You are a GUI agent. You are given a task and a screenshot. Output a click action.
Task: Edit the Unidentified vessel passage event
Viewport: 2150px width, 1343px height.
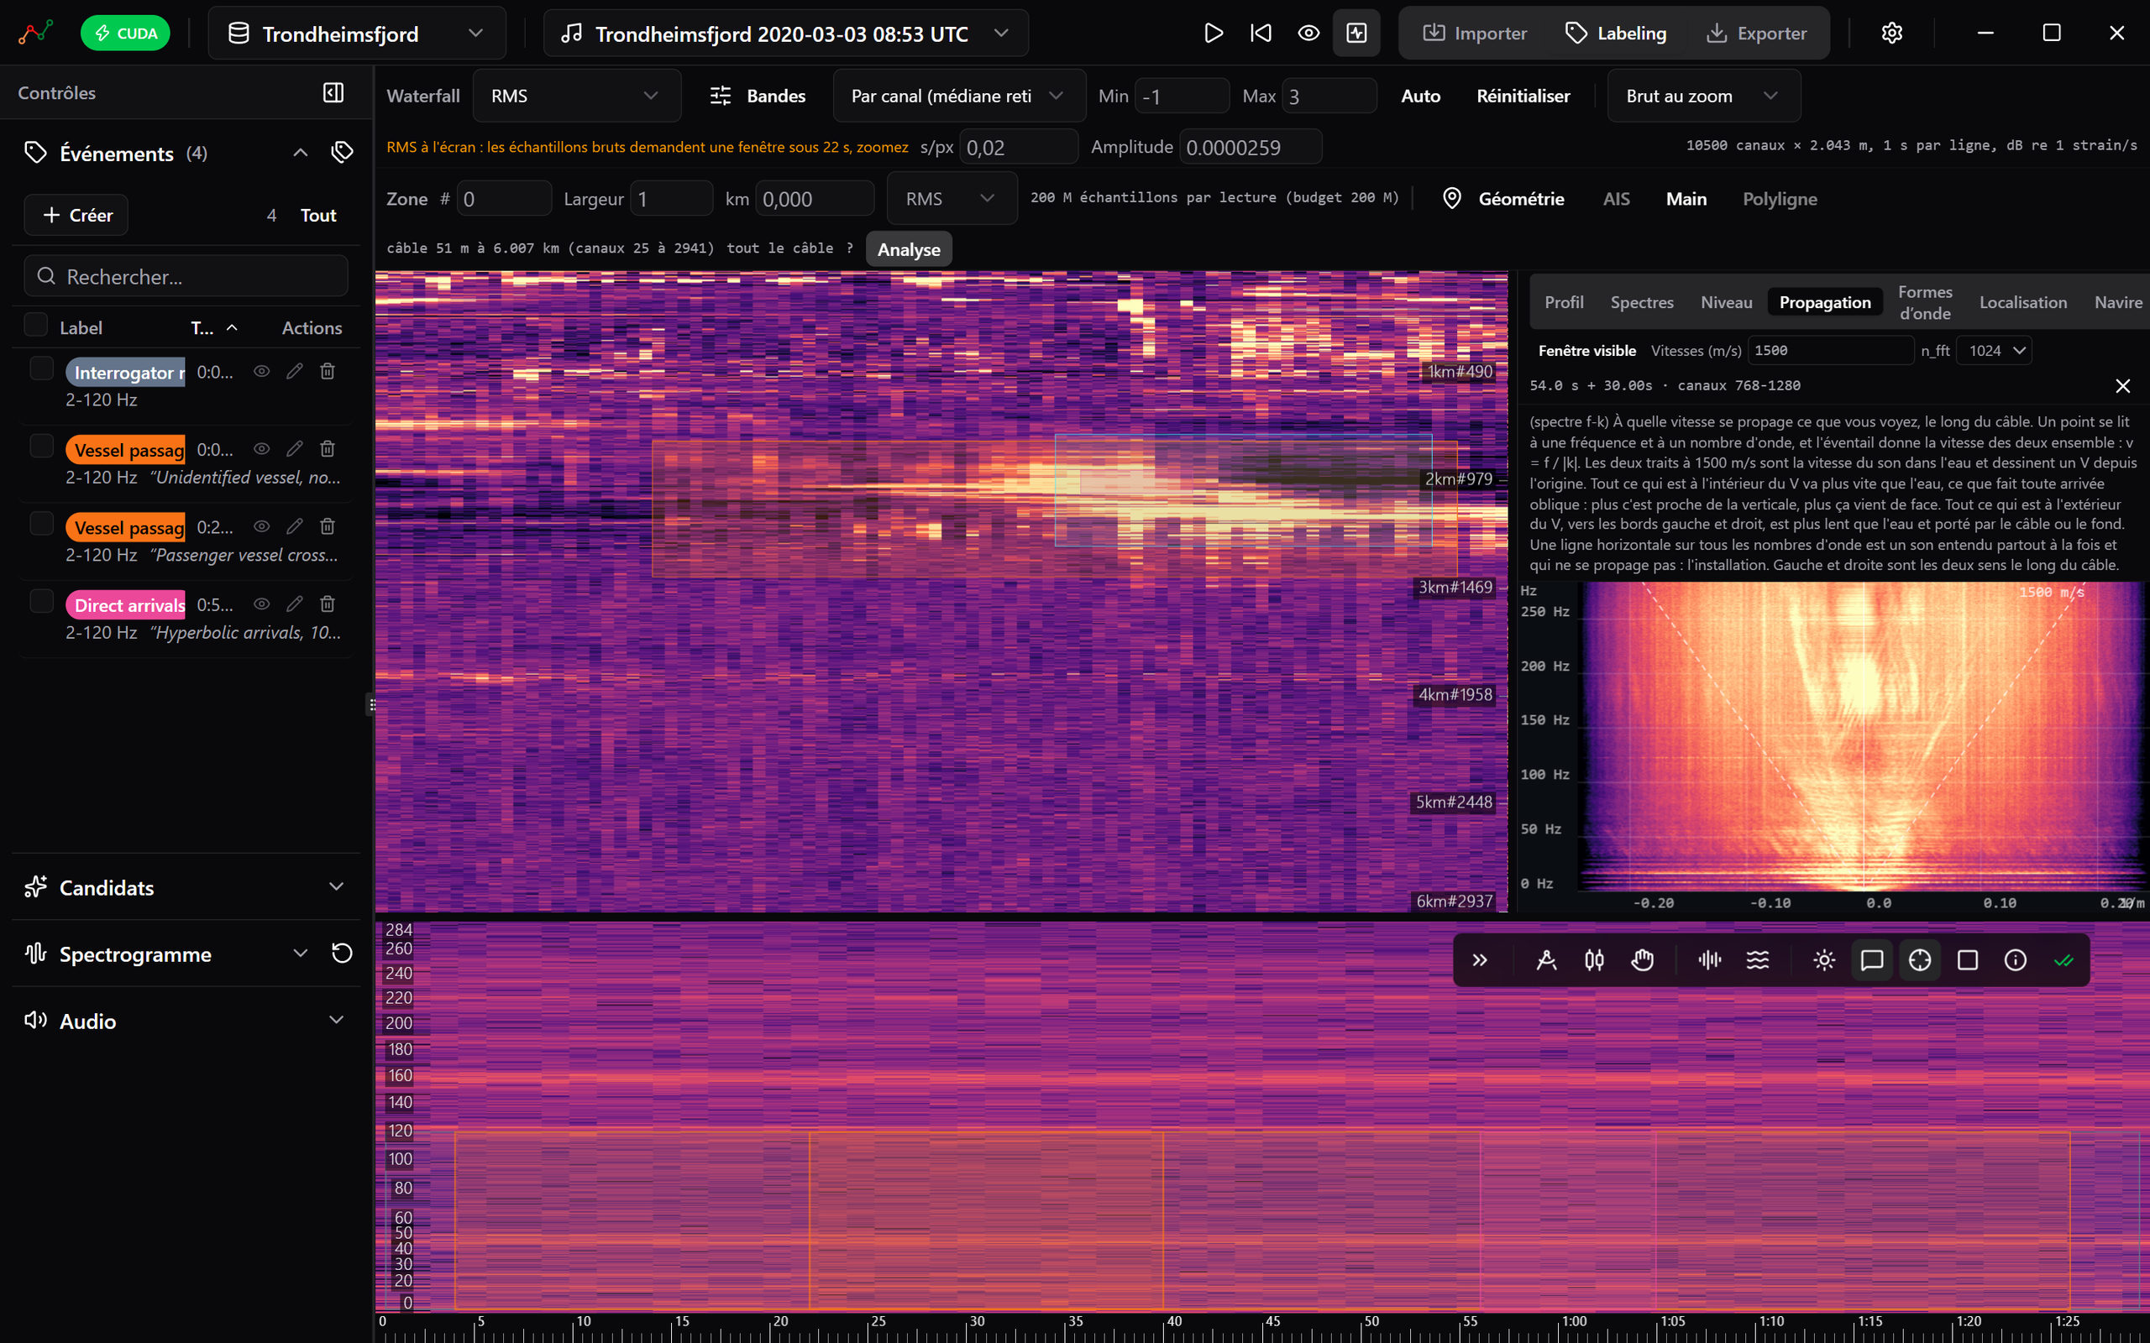tap(295, 448)
